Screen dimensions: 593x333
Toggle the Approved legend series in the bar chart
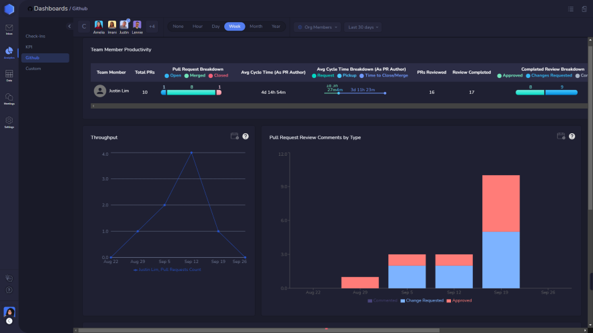(x=459, y=300)
